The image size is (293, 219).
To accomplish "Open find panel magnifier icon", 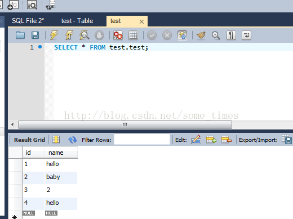I will [x=216, y=35].
